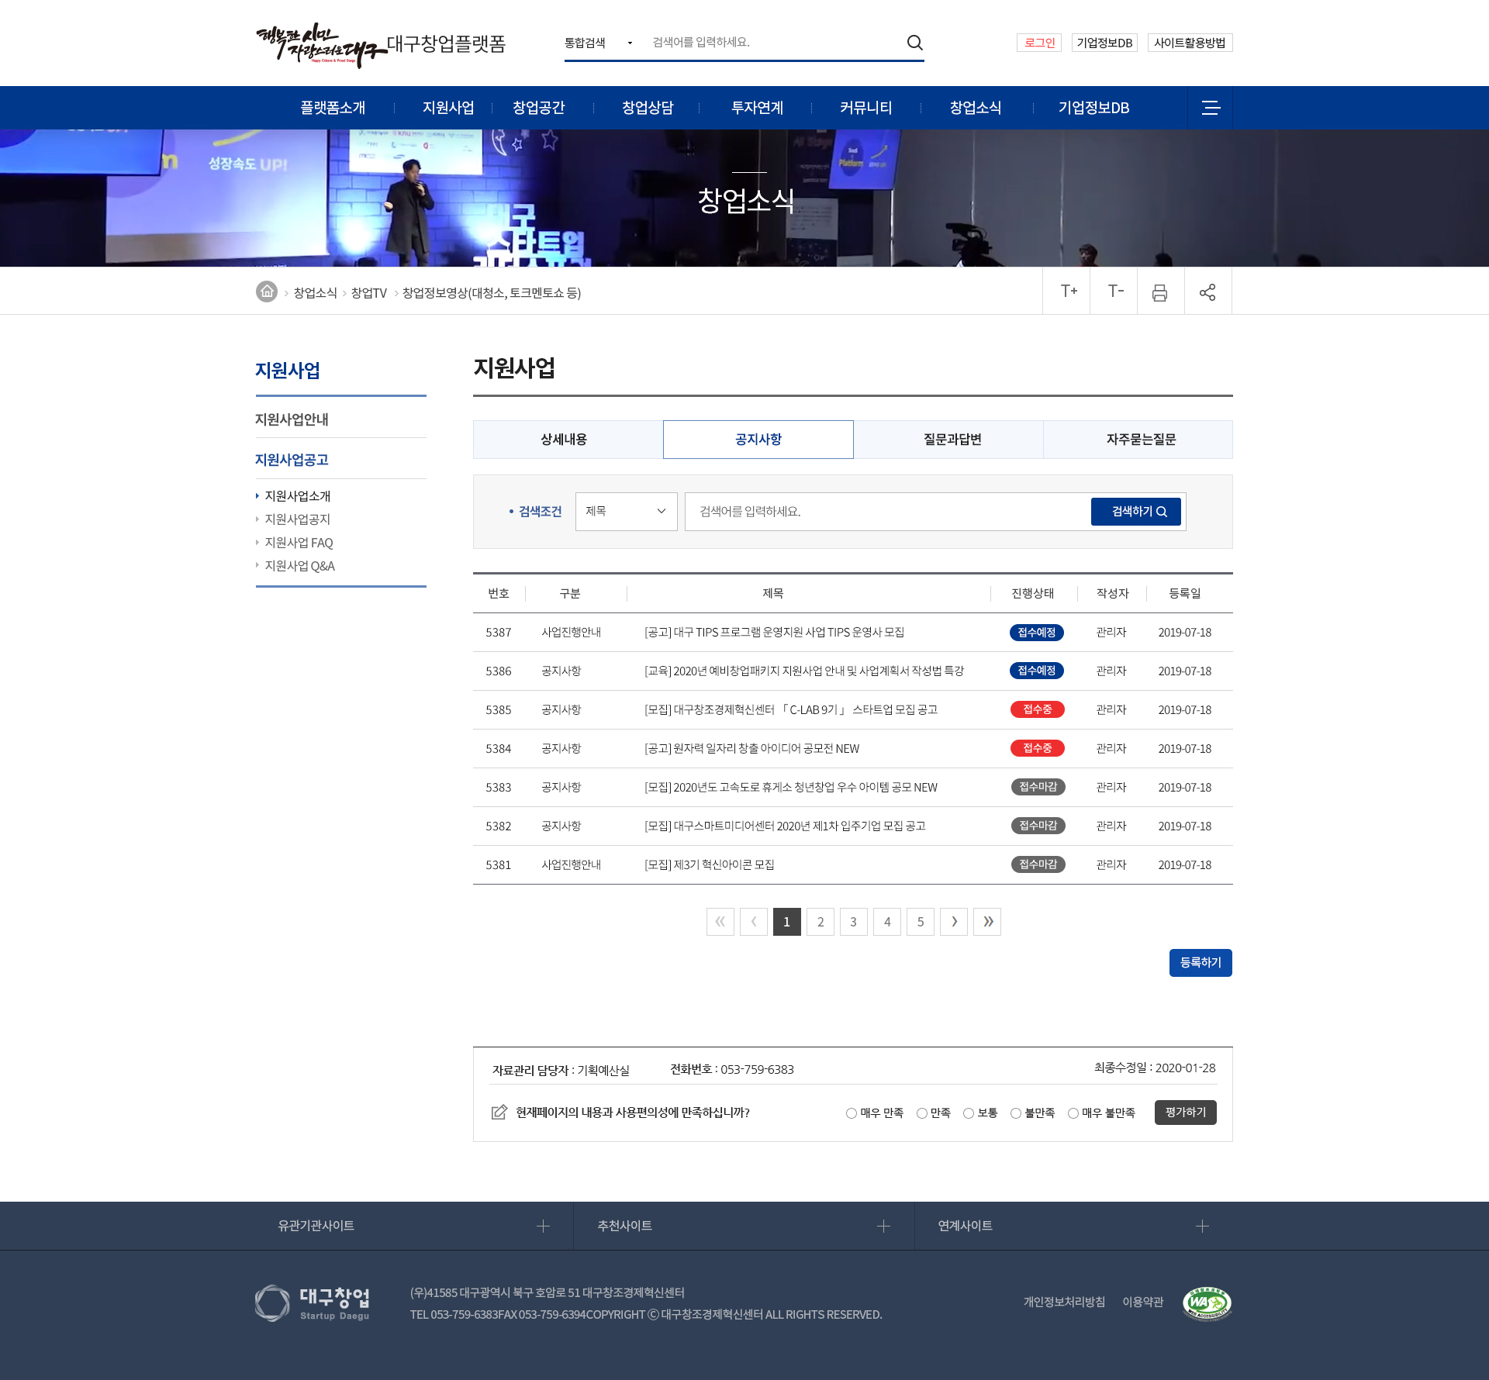Open the 제목 search condition dropdown
Viewport: 1489px width, 1380px height.
(626, 512)
